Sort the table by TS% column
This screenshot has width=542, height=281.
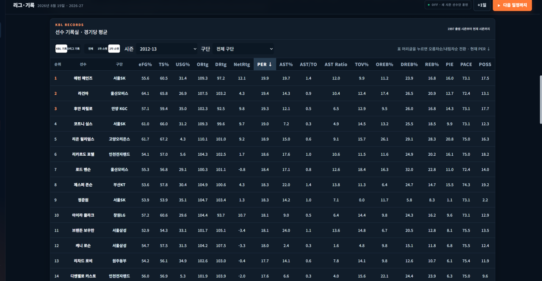(164, 64)
